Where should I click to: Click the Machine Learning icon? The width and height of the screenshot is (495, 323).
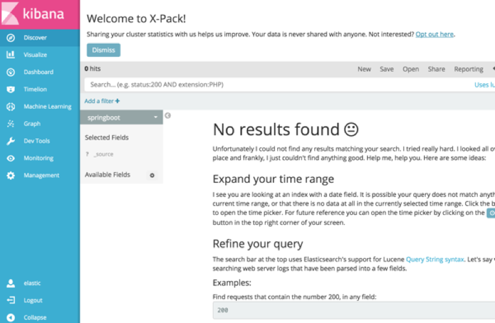click(11, 107)
